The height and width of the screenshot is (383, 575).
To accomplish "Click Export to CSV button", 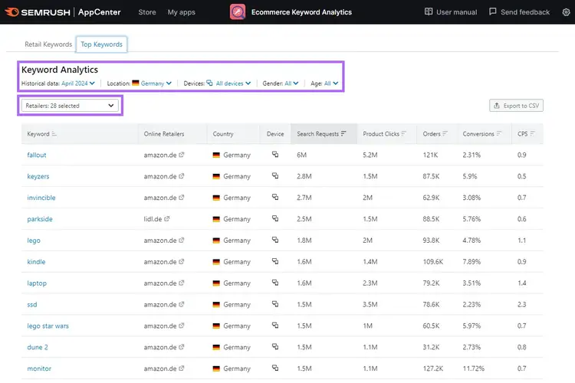I will tap(516, 106).
